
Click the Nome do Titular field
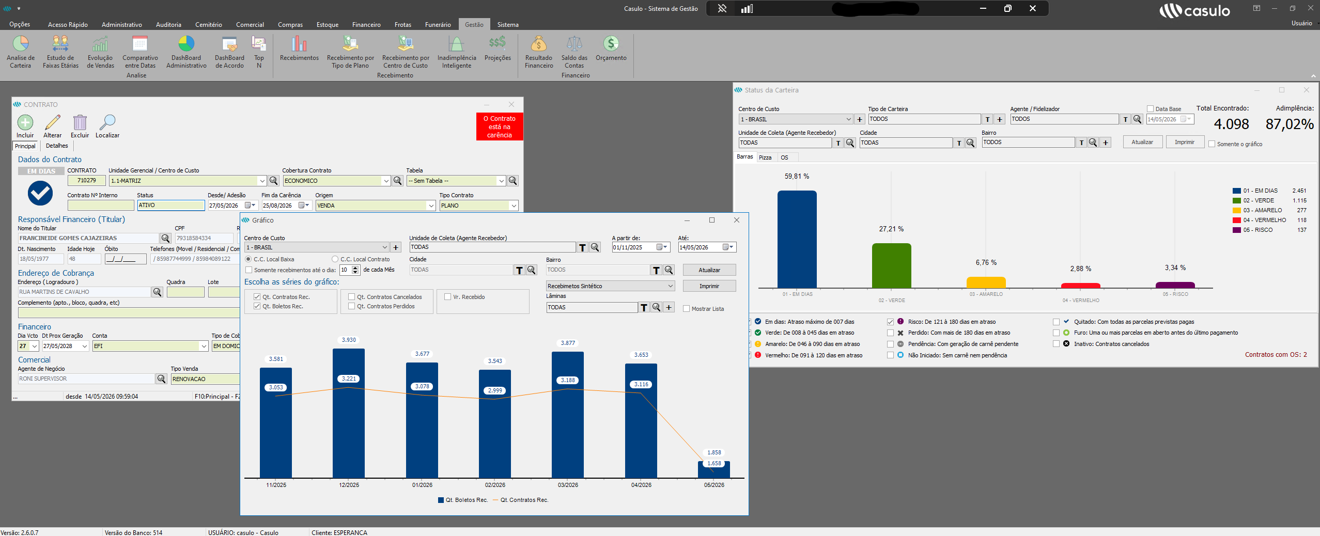coord(88,238)
